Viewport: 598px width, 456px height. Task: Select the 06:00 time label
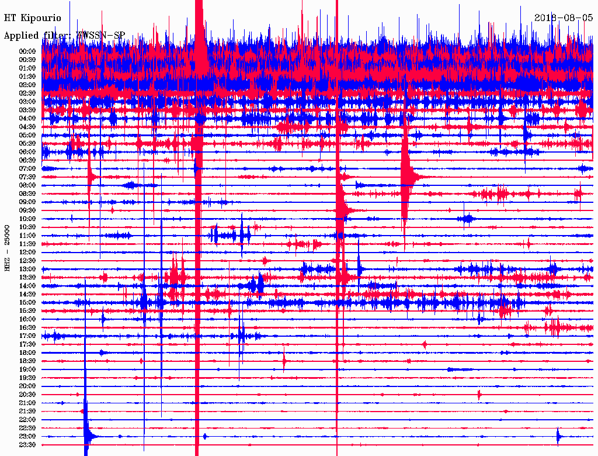pos(27,152)
